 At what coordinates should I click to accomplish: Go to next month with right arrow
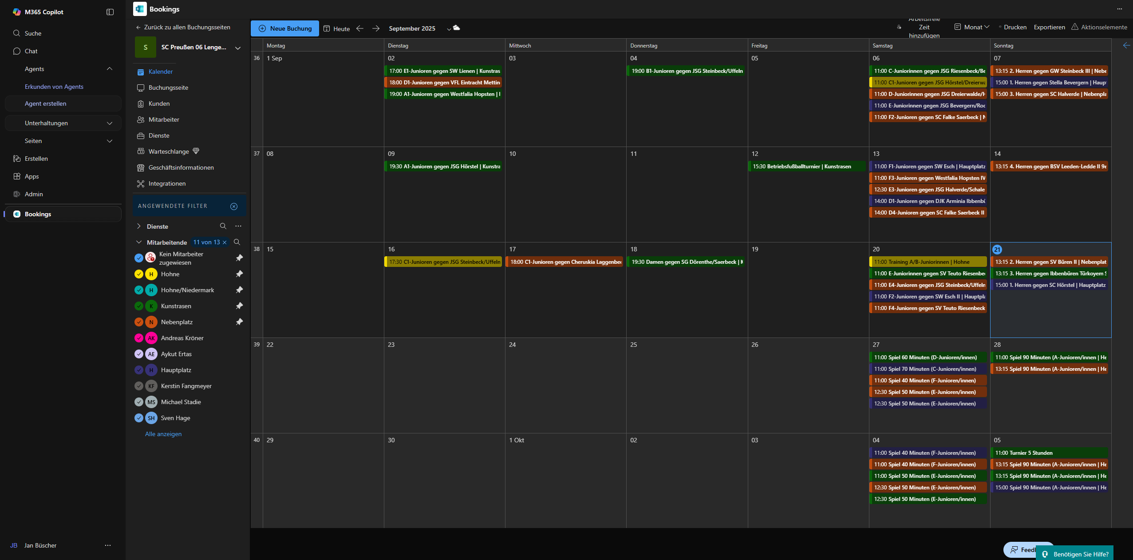[x=376, y=28]
